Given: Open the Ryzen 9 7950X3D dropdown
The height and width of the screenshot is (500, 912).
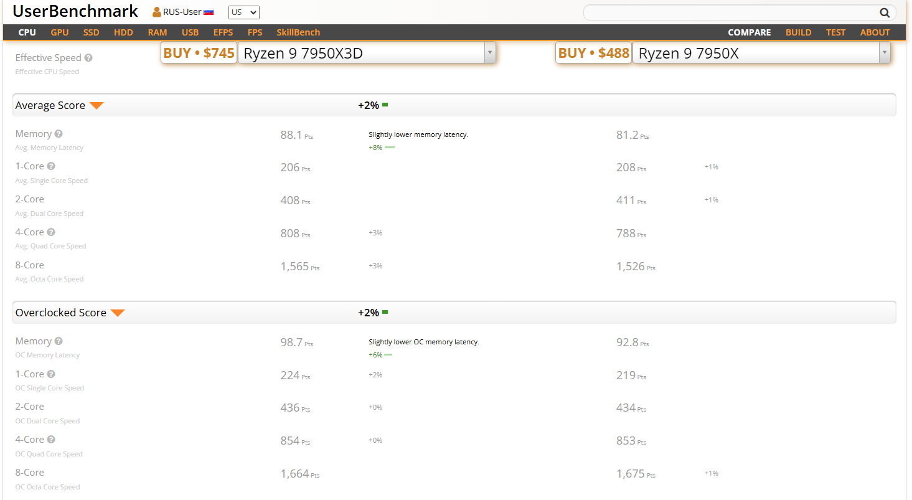Looking at the screenshot, I should [490, 54].
